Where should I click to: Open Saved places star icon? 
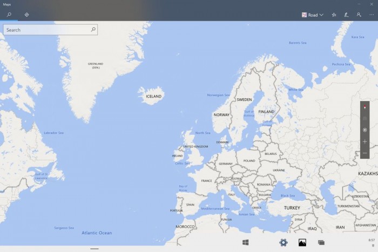coord(334,15)
